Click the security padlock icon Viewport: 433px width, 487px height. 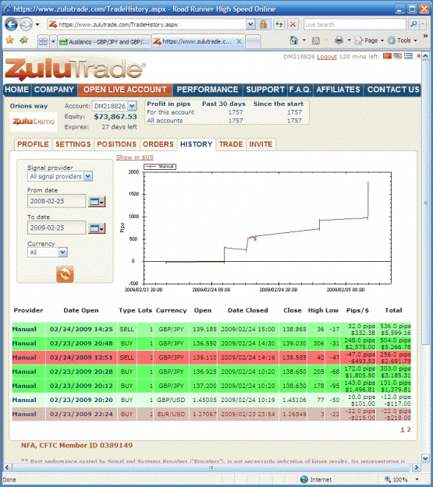(x=263, y=24)
